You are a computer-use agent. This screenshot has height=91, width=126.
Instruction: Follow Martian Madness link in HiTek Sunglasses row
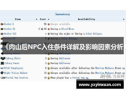(105, 68)
